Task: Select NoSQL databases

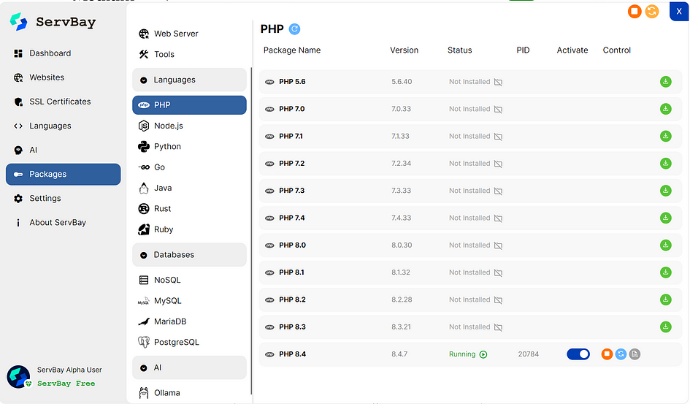Action: (189, 280)
